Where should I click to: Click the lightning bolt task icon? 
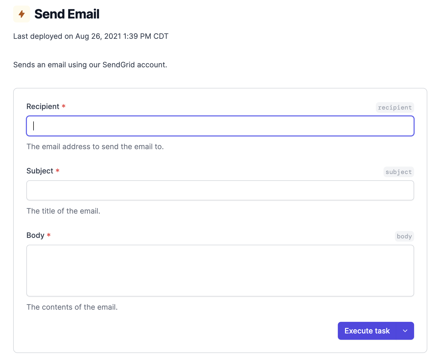pyautogui.click(x=22, y=14)
